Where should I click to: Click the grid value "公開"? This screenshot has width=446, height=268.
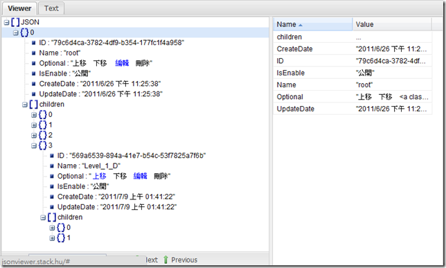point(365,73)
